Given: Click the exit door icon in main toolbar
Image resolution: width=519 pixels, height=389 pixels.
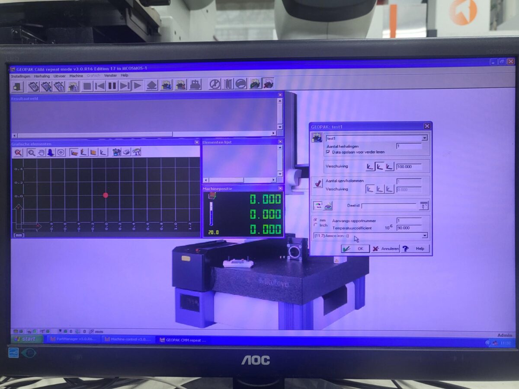Looking at the screenshot, I should [17, 86].
